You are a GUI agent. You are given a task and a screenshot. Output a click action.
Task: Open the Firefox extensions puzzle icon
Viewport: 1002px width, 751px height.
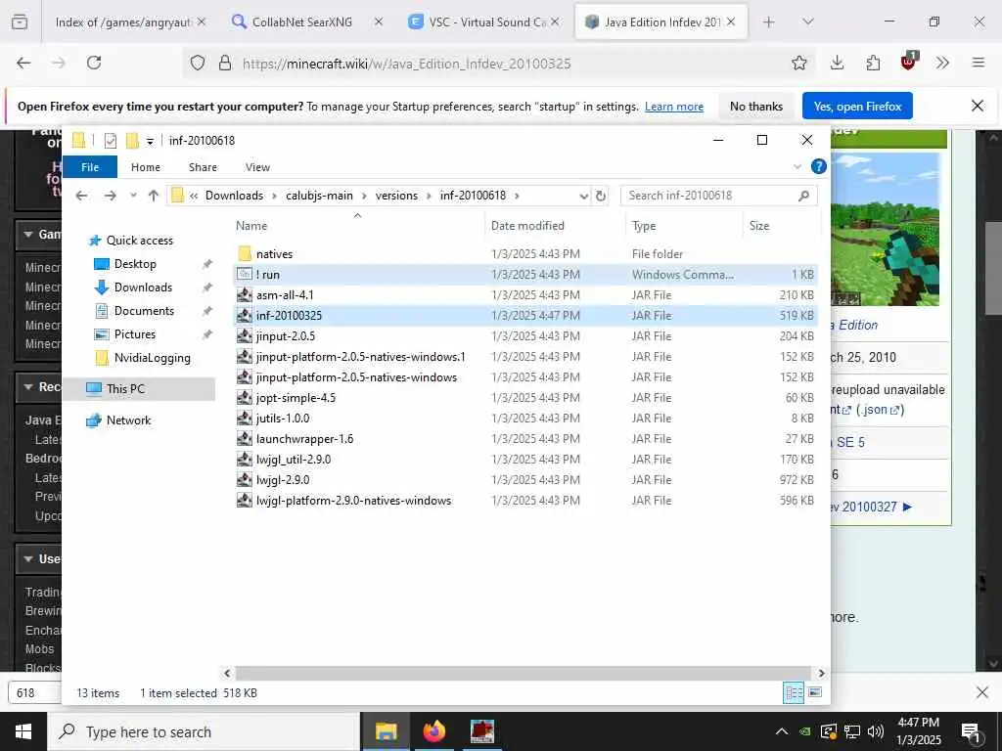(x=873, y=63)
